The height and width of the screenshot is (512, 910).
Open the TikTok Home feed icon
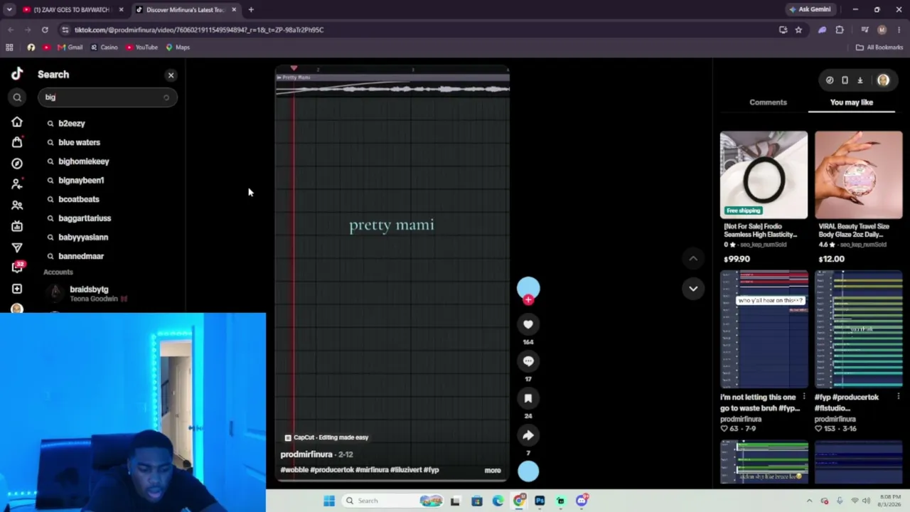(x=17, y=122)
